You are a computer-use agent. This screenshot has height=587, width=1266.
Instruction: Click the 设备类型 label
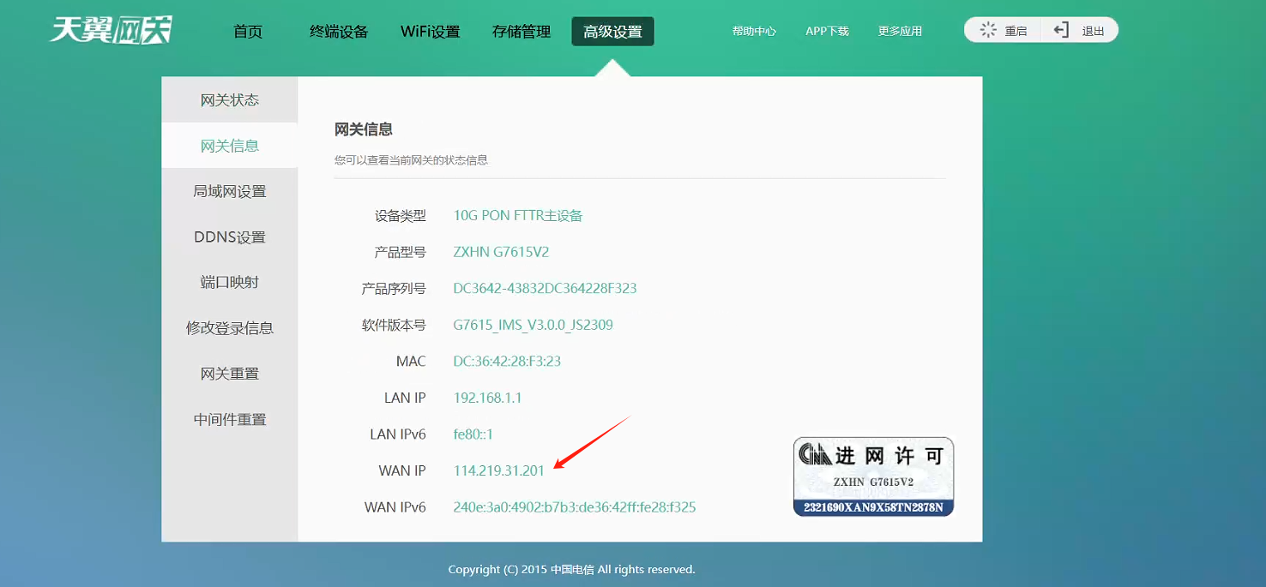401,216
